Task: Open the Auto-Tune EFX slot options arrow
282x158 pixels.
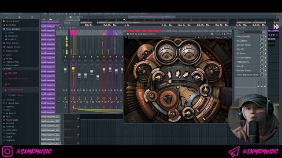Action: (x=236, y=36)
